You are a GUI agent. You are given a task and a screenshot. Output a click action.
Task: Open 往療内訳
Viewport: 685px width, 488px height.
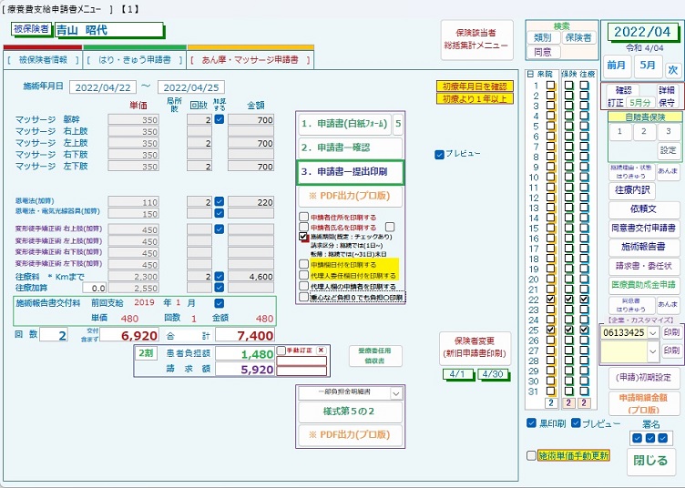tap(631, 190)
